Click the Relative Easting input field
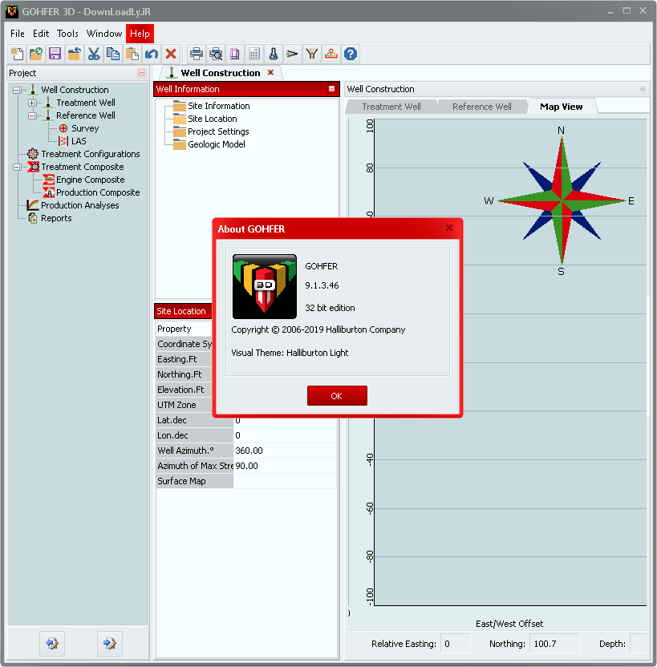Image resolution: width=657 pixels, height=667 pixels. coord(456,644)
